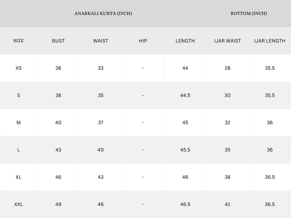Click the kurta waist value 37 for M
The width and height of the screenshot is (291, 218).
(x=100, y=122)
